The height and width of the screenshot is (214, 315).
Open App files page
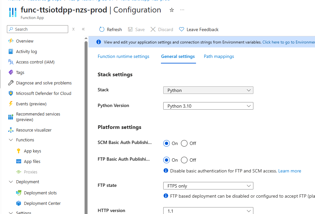(x=32, y=161)
